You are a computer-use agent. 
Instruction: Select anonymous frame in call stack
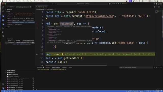tap(20, 43)
